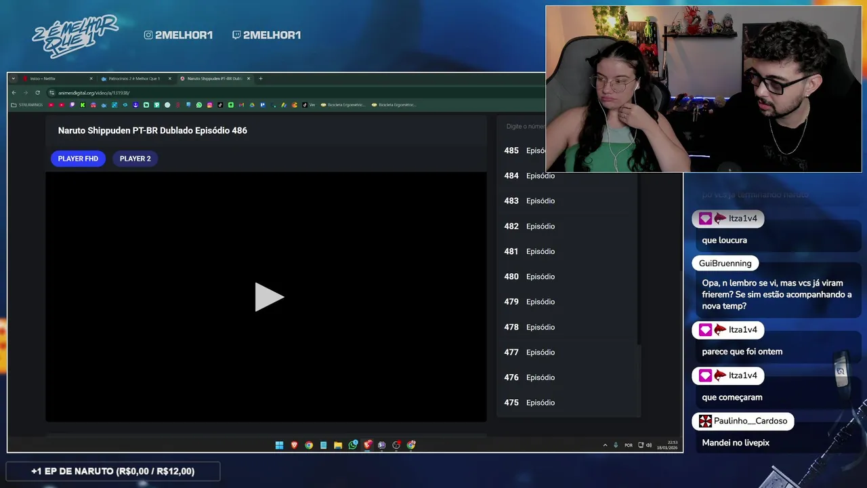This screenshot has height=488, width=867.
Task: View site information icon in address bar
Action: click(52, 93)
